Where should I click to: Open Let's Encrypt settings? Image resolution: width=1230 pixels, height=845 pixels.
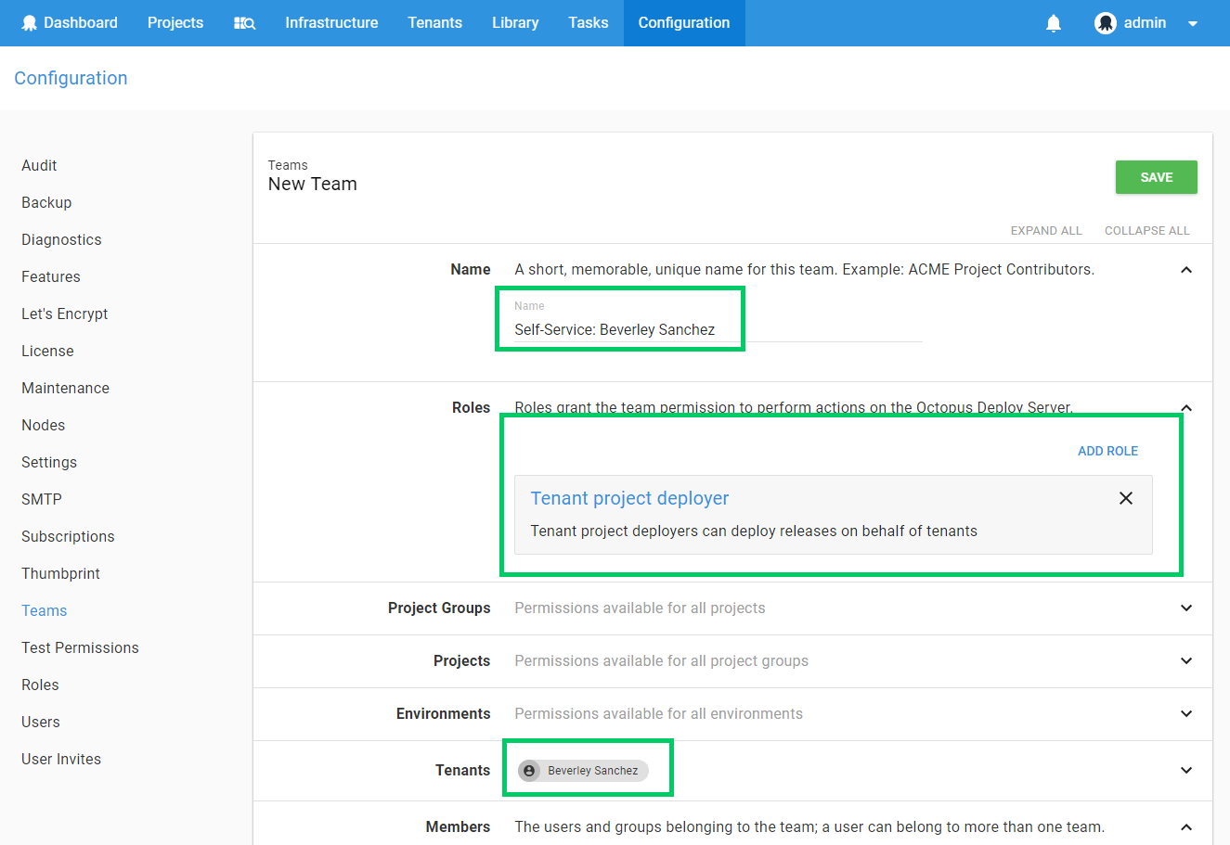click(x=65, y=314)
